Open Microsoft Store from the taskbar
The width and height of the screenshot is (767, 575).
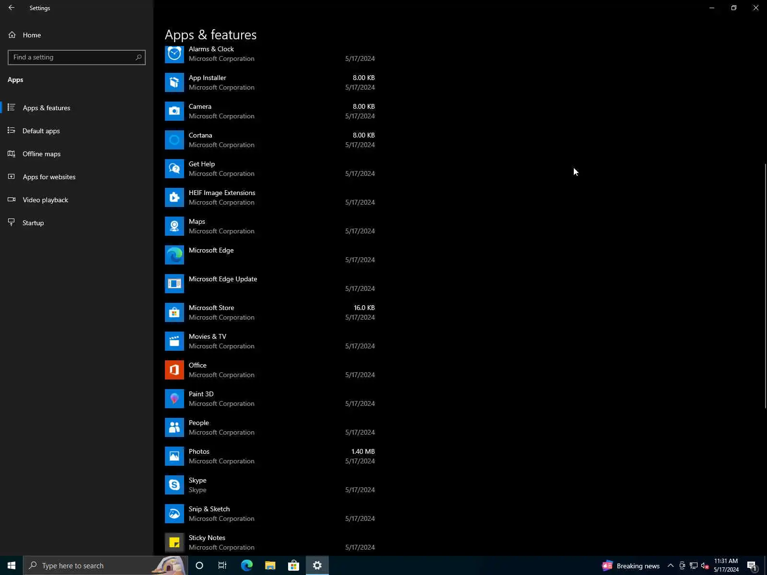pyautogui.click(x=293, y=565)
